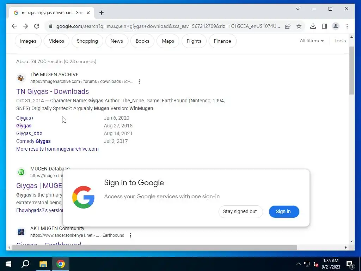This screenshot has width=361, height=271.
Task: Expand the All filters dropdown
Action: point(312,41)
